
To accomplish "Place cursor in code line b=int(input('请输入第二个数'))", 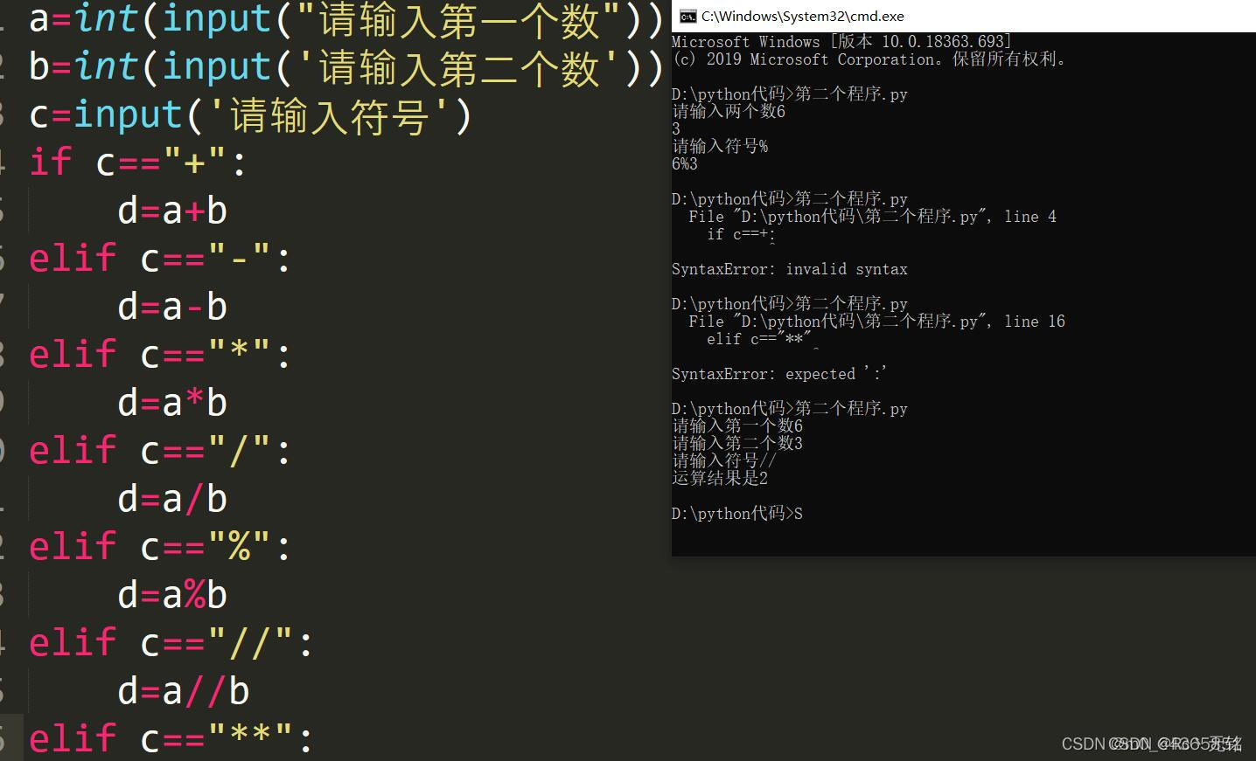I will 345,67.
